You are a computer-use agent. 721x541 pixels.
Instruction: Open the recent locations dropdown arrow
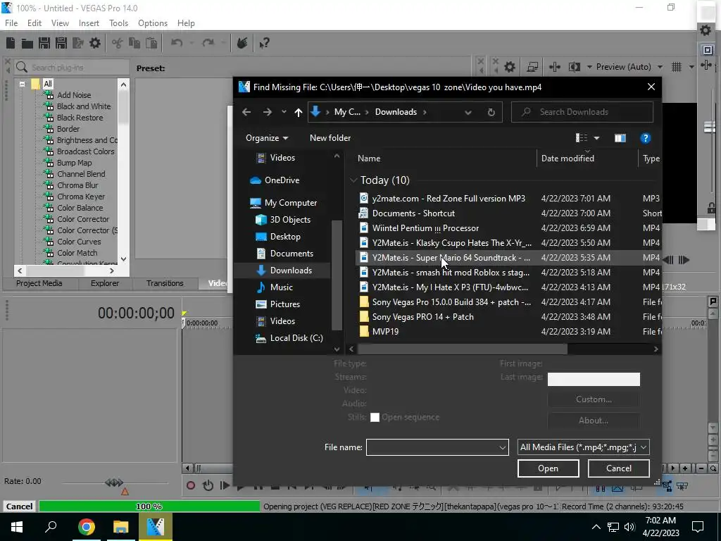point(284,112)
